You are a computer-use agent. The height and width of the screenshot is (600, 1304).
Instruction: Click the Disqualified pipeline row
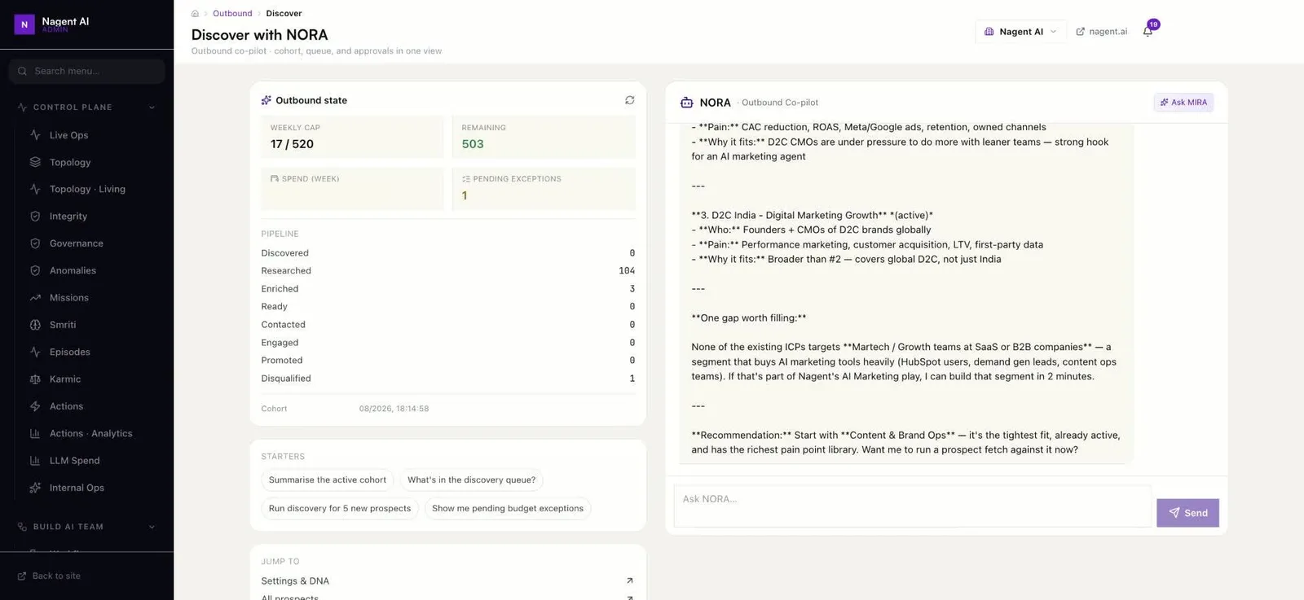[447, 379]
